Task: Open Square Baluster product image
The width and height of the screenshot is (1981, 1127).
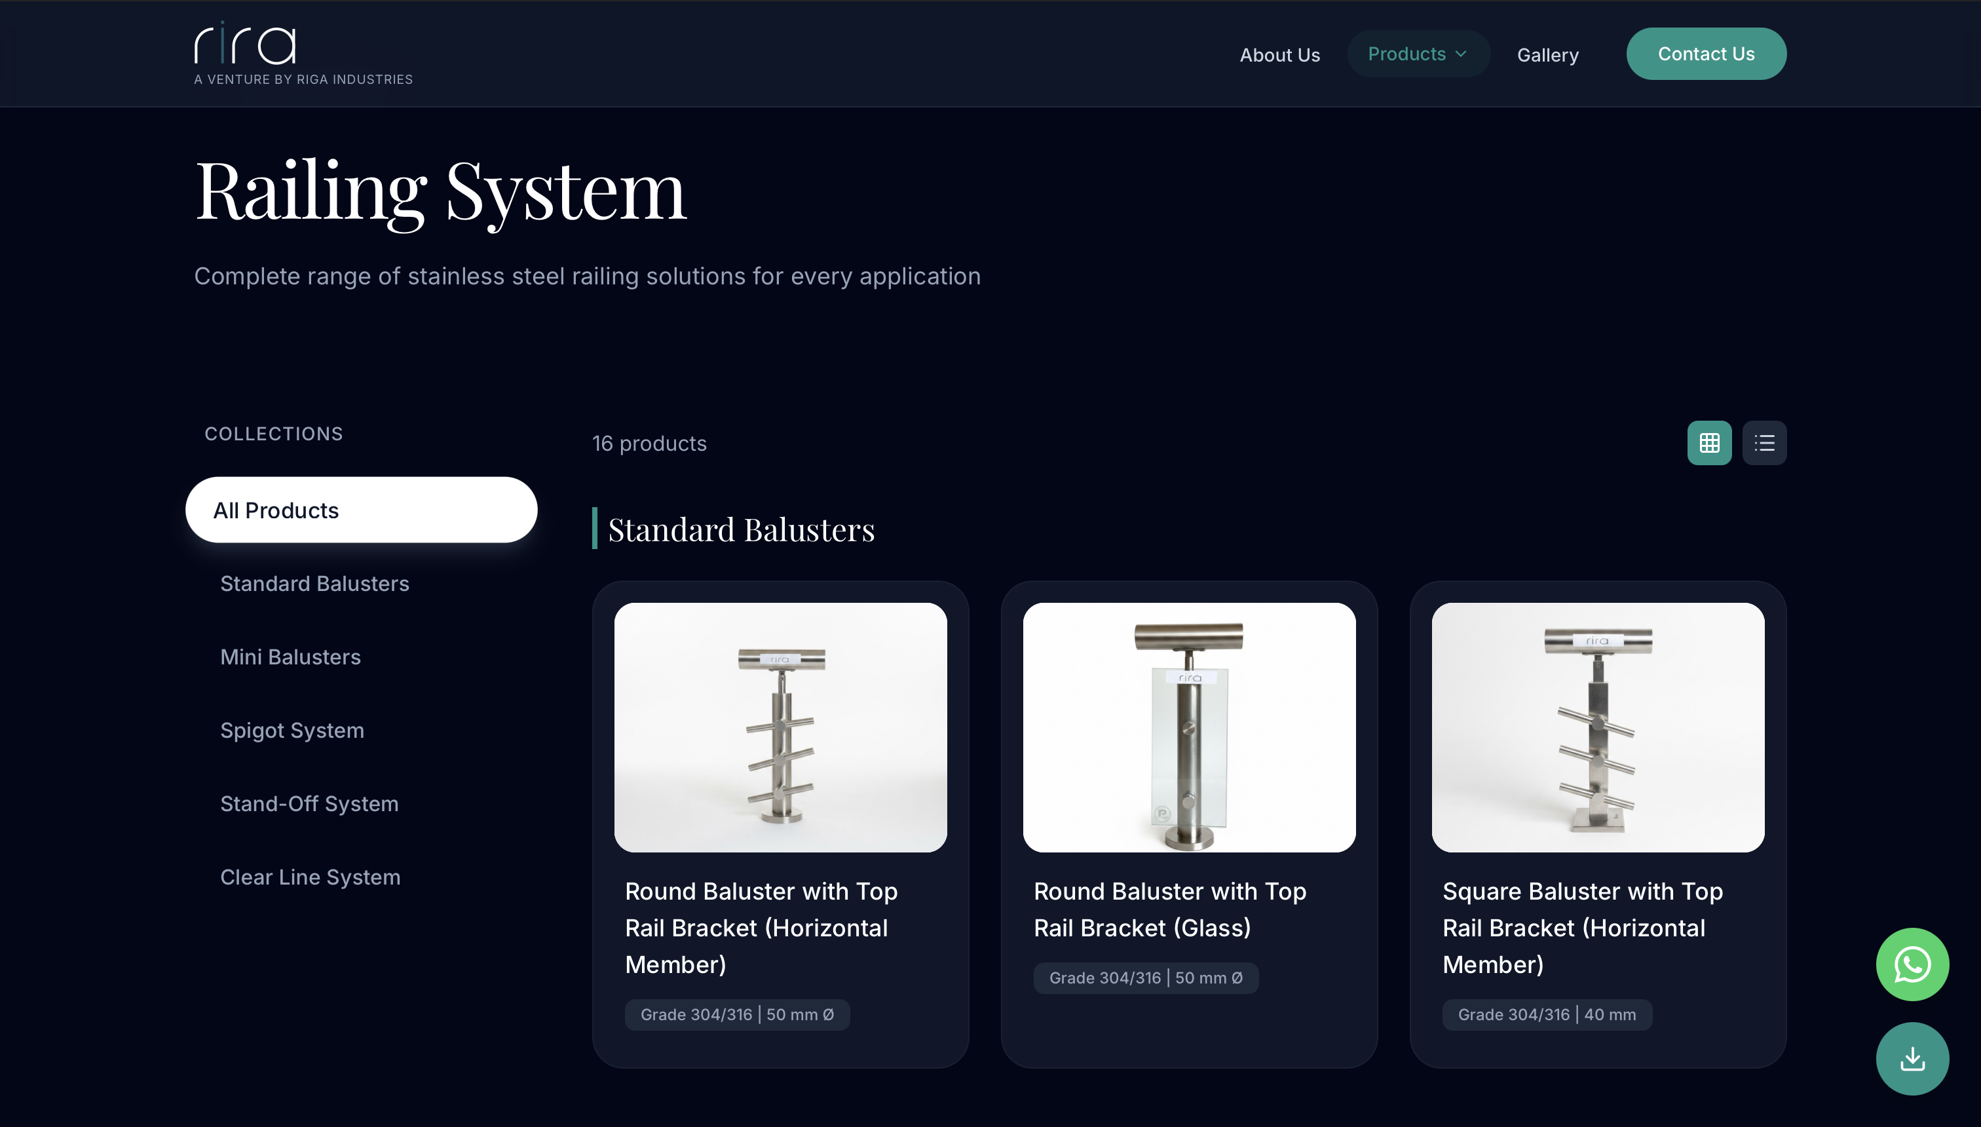Action: click(1597, 727)
